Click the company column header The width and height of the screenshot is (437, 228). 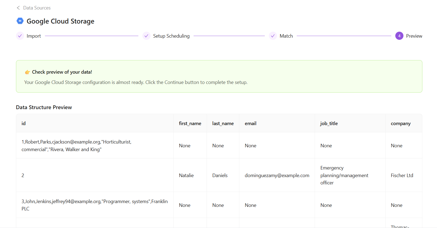point(400,123)
